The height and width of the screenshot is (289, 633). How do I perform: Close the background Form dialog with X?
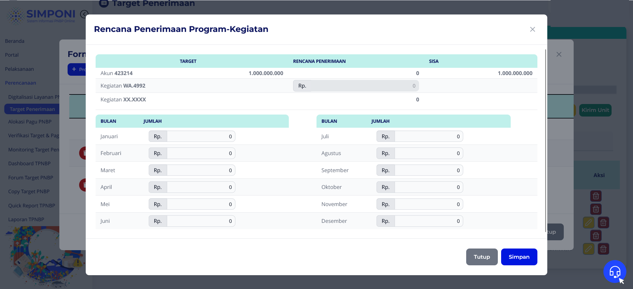click(559, 54)
